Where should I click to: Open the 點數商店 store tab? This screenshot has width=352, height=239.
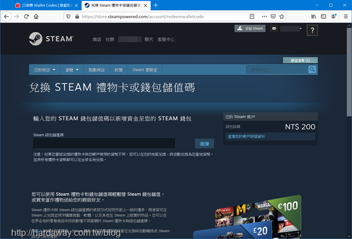tap(97, 70)
